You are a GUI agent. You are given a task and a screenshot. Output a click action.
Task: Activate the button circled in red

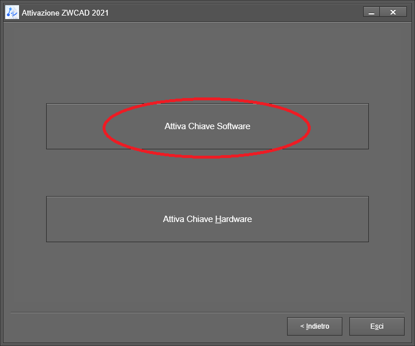point(207,126)
